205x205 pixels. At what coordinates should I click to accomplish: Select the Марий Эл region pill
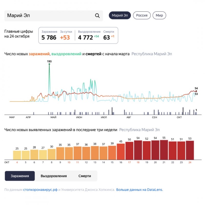pos(120,15)
